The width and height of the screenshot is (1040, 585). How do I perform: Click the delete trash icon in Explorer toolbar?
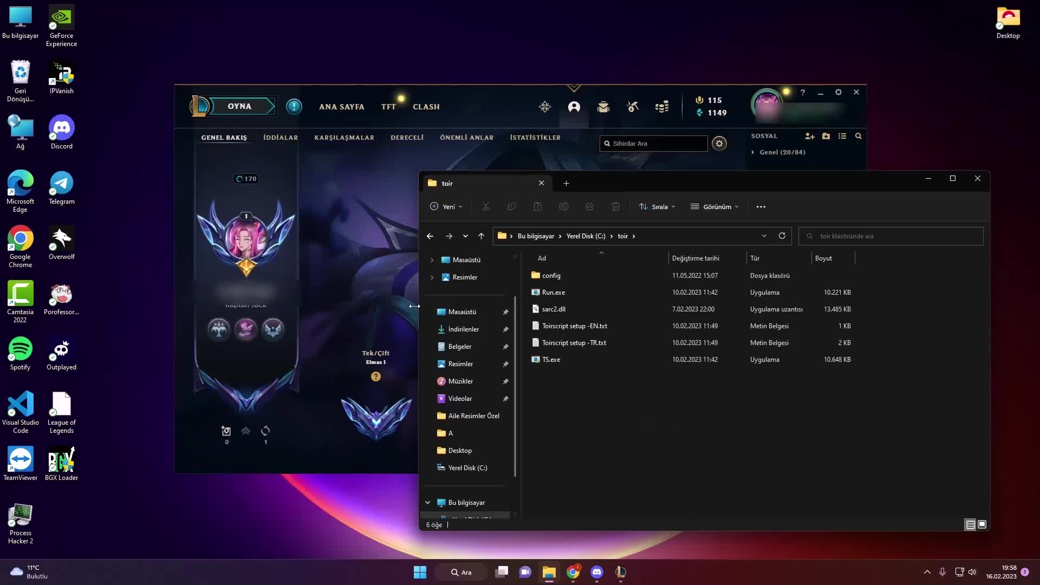coord(616,206)
